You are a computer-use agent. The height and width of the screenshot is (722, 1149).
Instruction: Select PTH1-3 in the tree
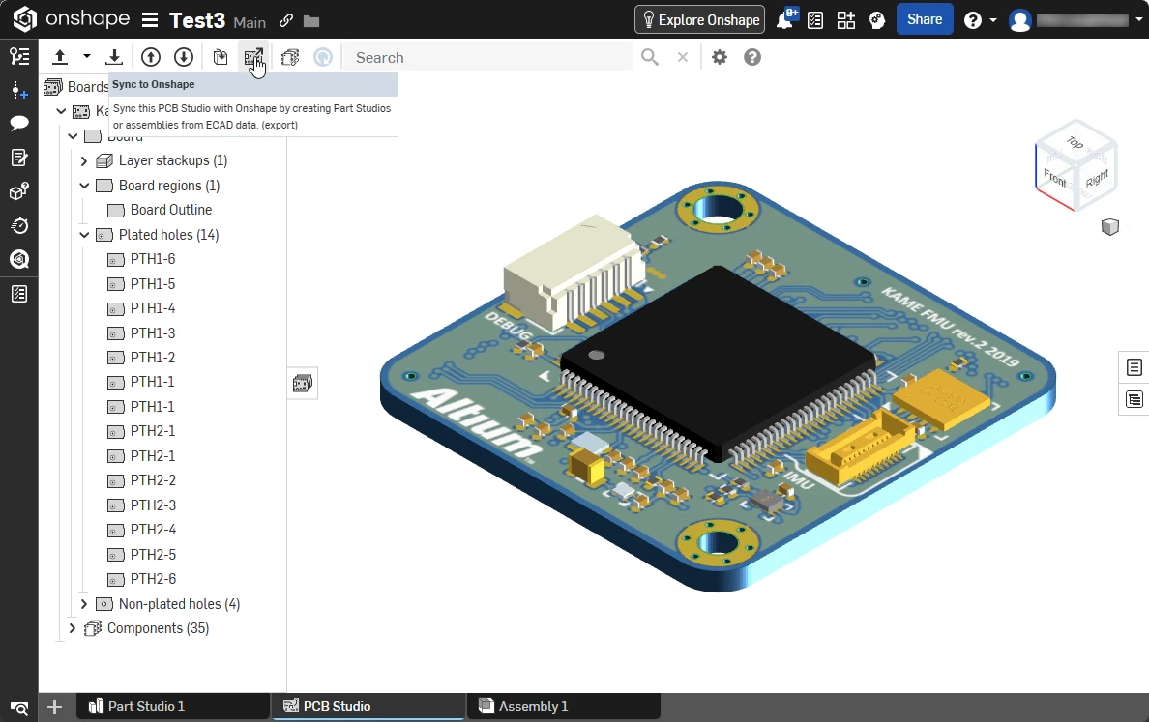click(153, 333)
